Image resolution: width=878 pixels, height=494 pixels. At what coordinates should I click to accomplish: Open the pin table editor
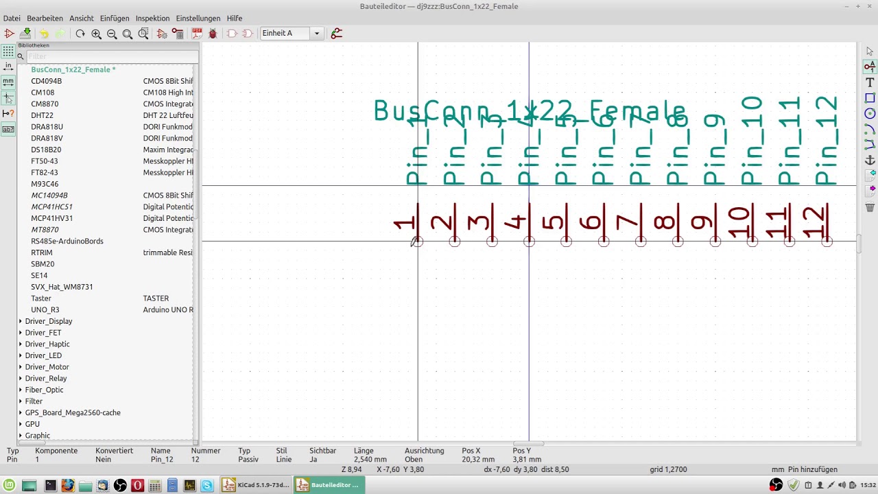178,33
